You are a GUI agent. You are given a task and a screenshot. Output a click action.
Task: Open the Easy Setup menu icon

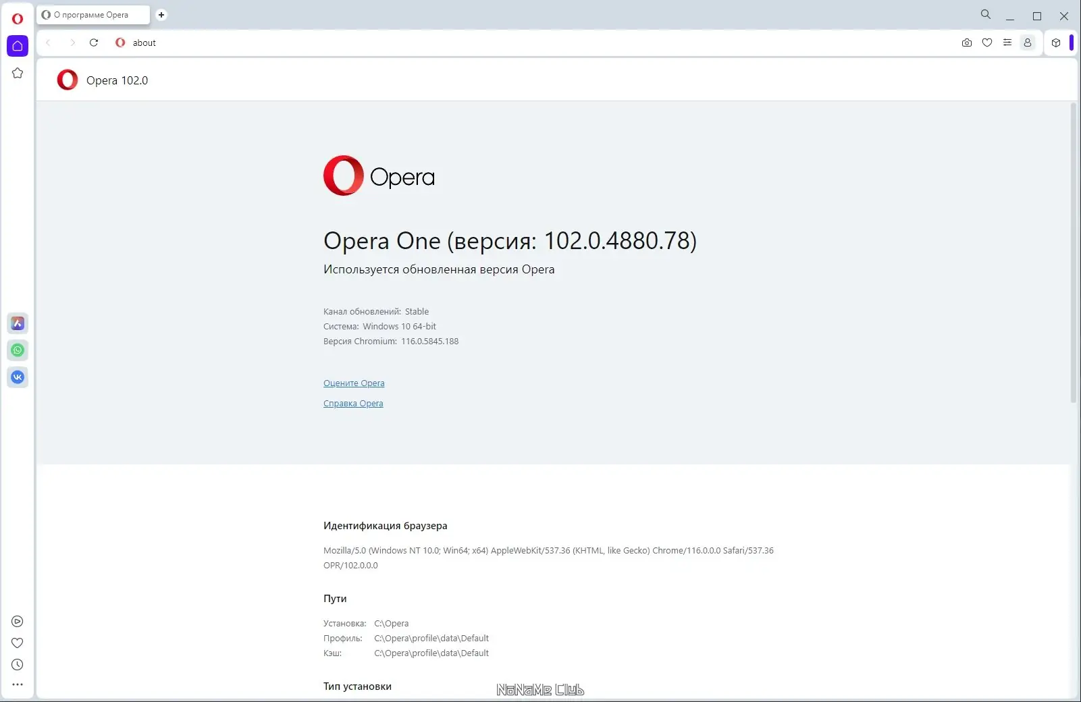coord(1007,43)
